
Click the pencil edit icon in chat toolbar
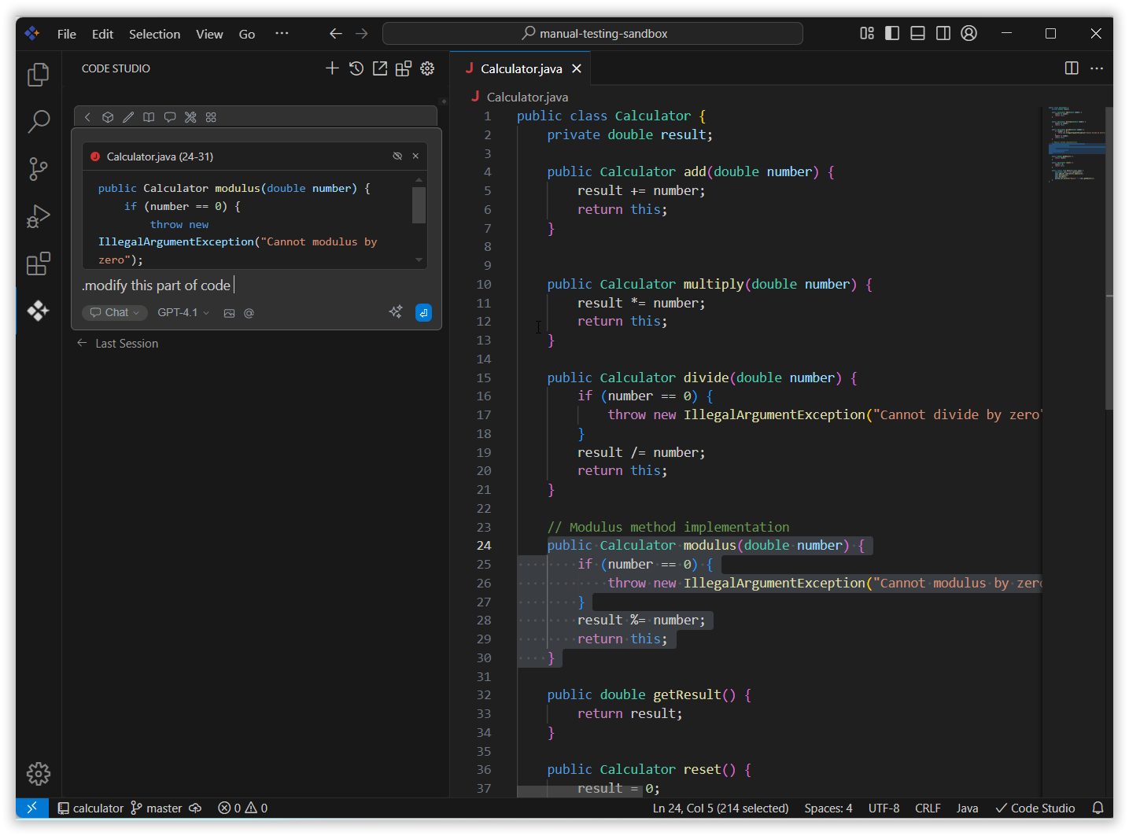128,117
